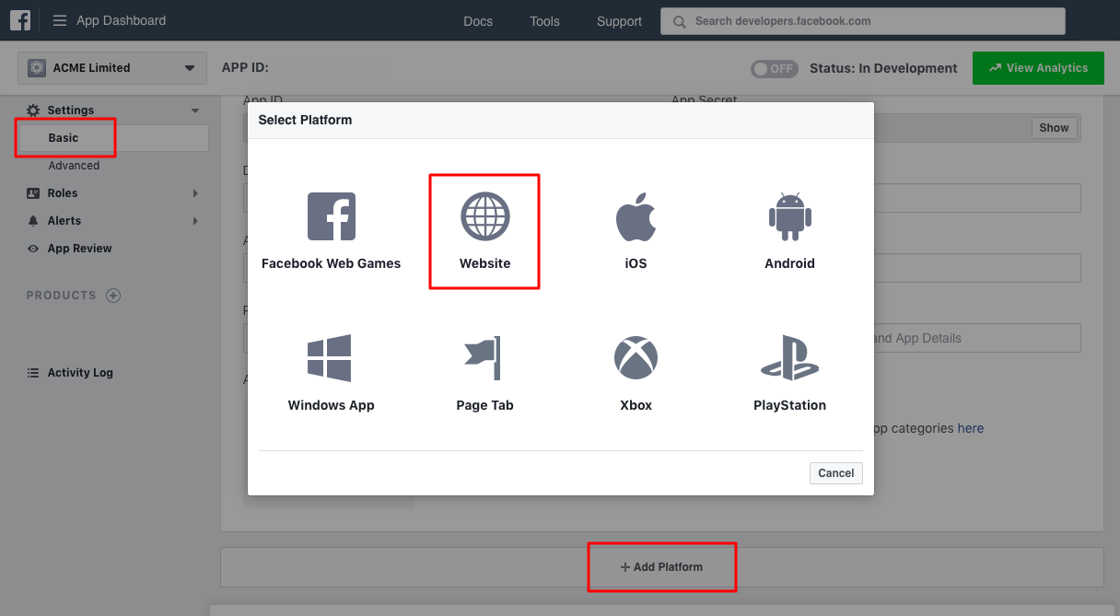Click the ACME Limited app icon
The height and width of the screenshot is (616, 1120).
(37, 67)
